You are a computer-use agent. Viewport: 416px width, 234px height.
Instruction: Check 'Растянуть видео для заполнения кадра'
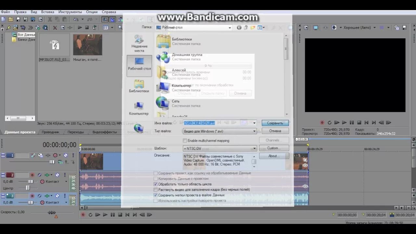[156, 189]
